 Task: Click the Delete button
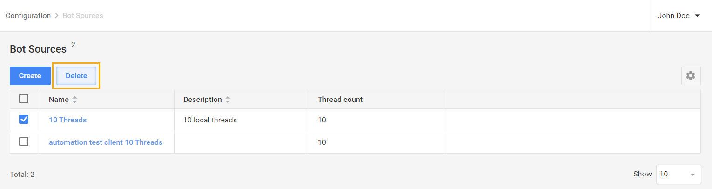pos(76,76)
